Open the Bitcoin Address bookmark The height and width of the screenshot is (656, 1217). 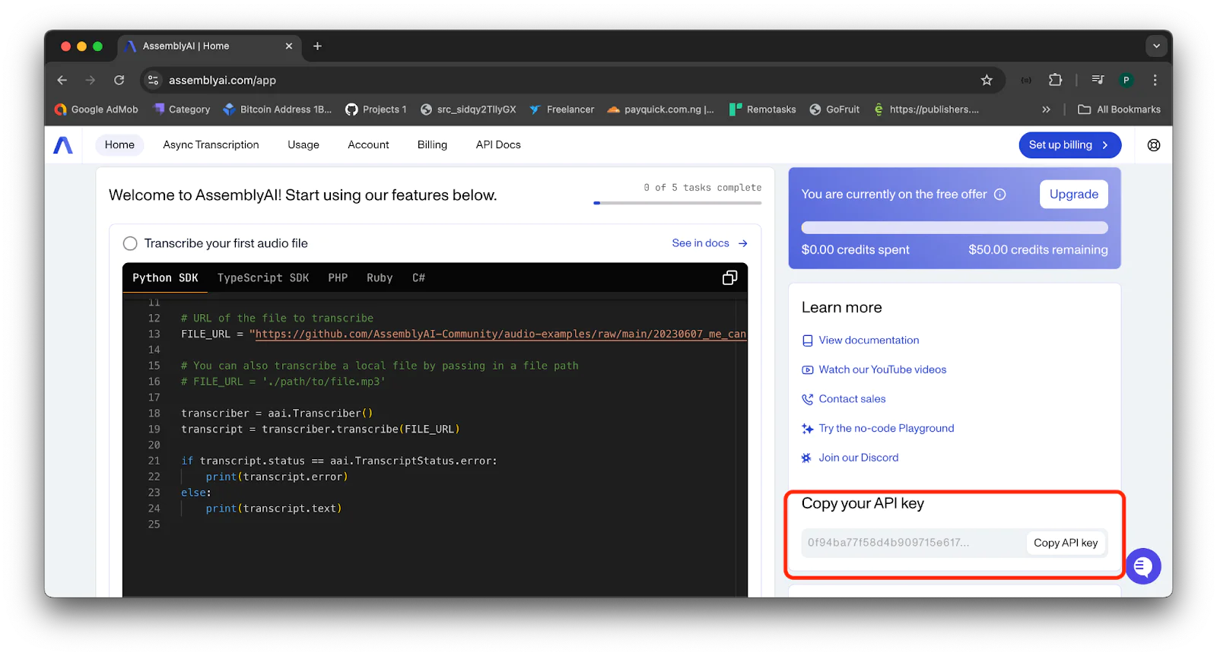click(278, 109)
